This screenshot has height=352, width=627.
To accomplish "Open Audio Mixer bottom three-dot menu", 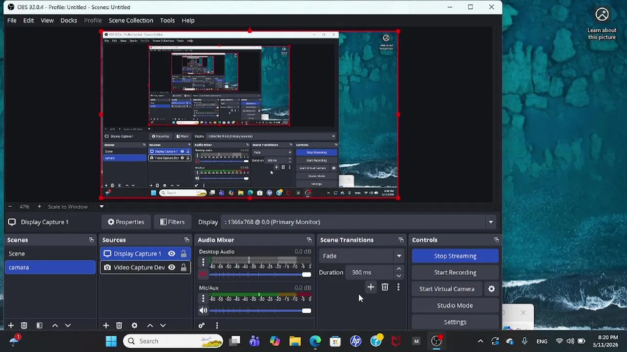I will coord(217,326).
